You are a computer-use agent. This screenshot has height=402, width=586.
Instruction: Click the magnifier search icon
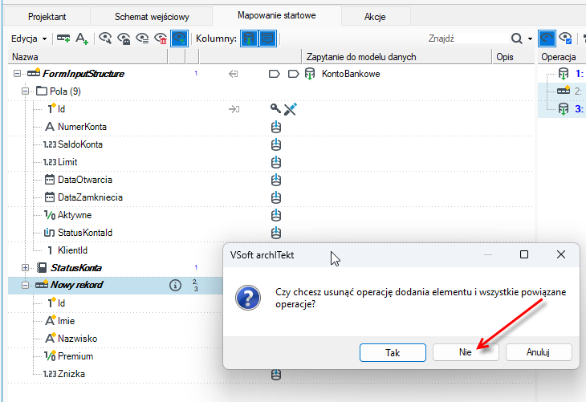pos(516,38)
